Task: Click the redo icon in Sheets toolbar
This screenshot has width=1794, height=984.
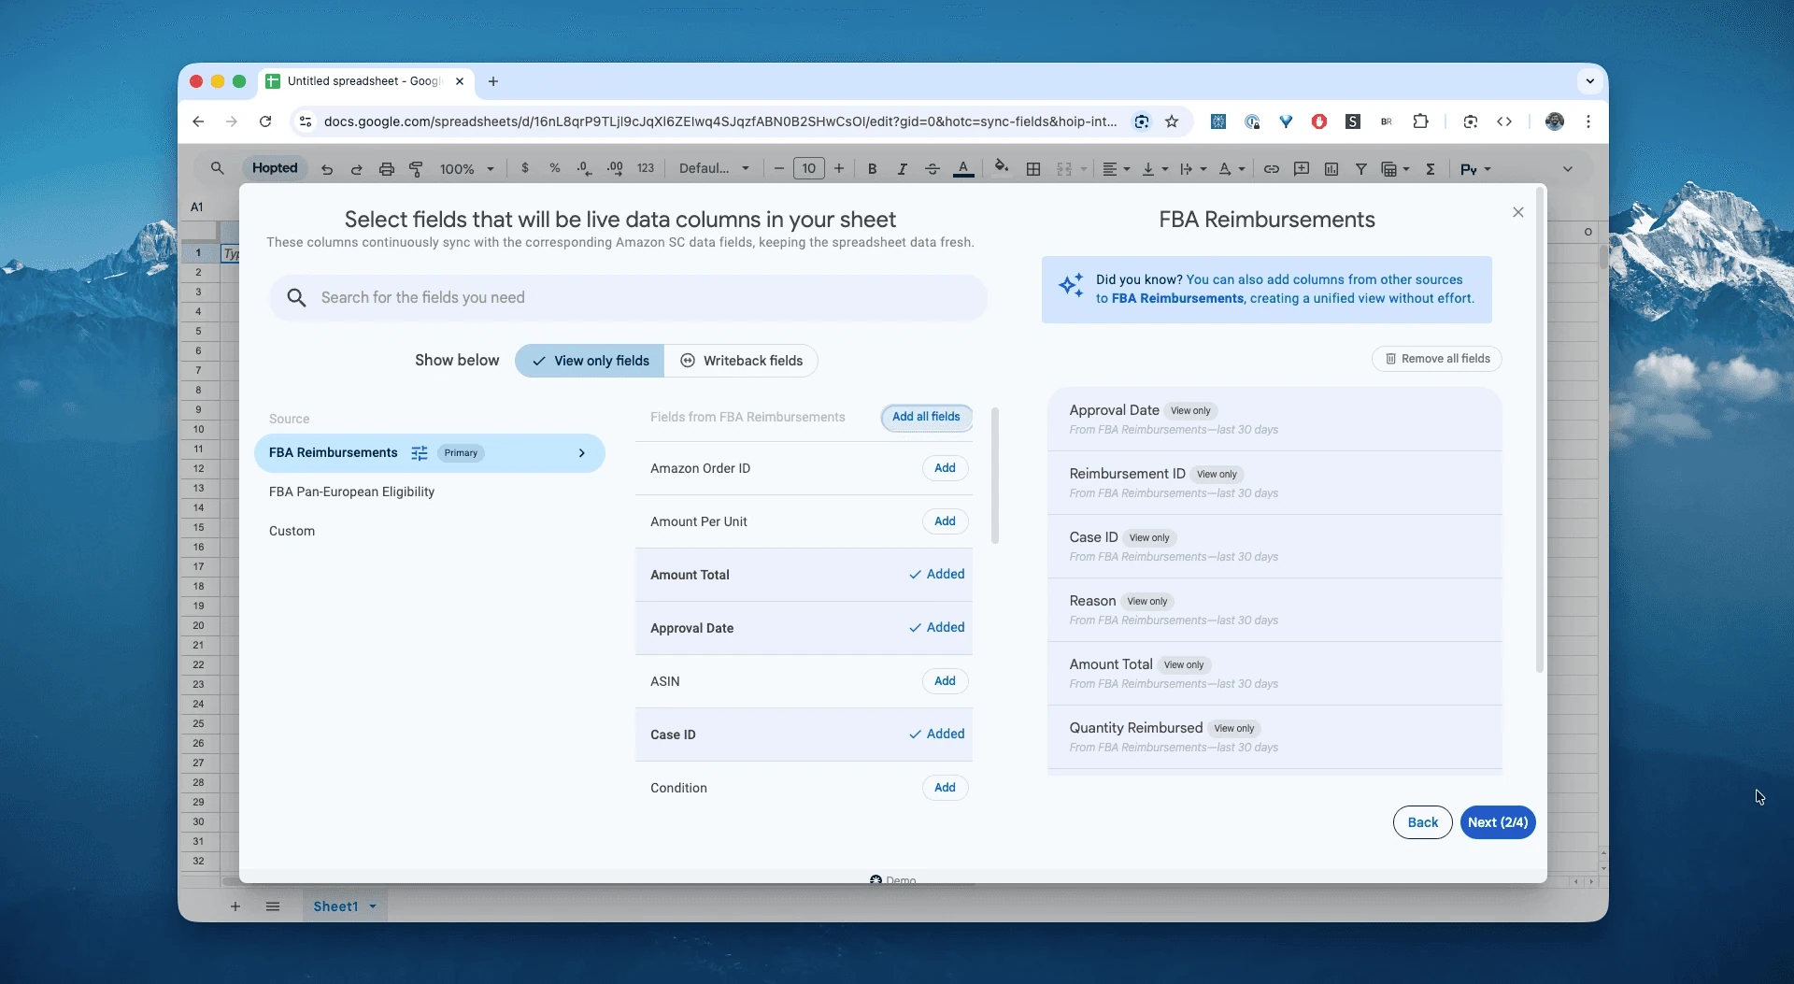Action: (x=356, y=169)
